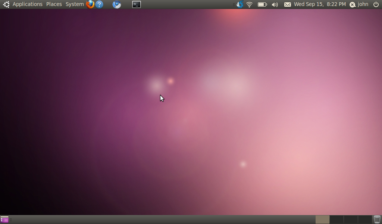Click the blue swirl tray icon
Viewport: 382px width, 224px height.
[x=240, y=4]
